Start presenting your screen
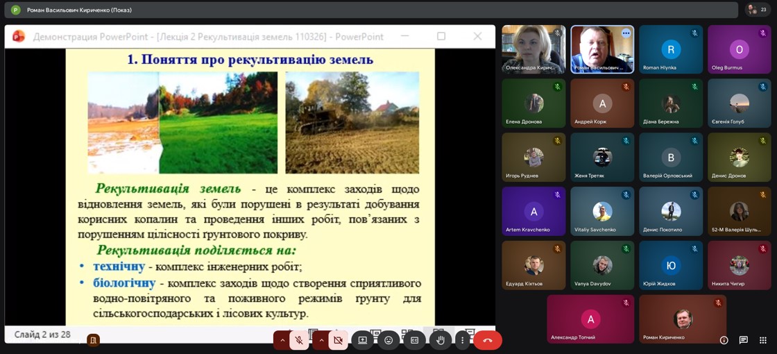Image resolution: width=777 pixels, height=354 pixels. point(362,340)
